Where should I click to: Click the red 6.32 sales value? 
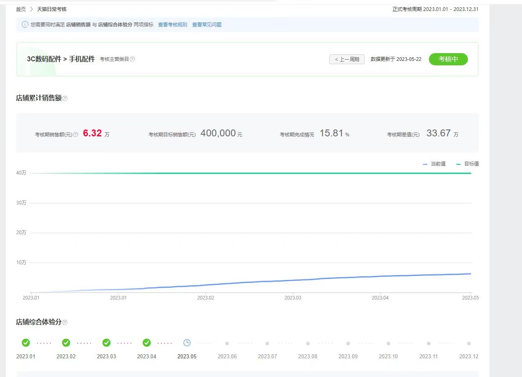tap(92, 133)
